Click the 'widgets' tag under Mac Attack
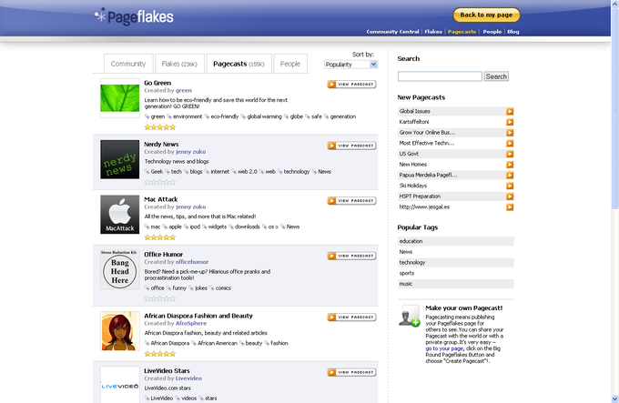Screen dimensions: 619x403 (218, 227)
